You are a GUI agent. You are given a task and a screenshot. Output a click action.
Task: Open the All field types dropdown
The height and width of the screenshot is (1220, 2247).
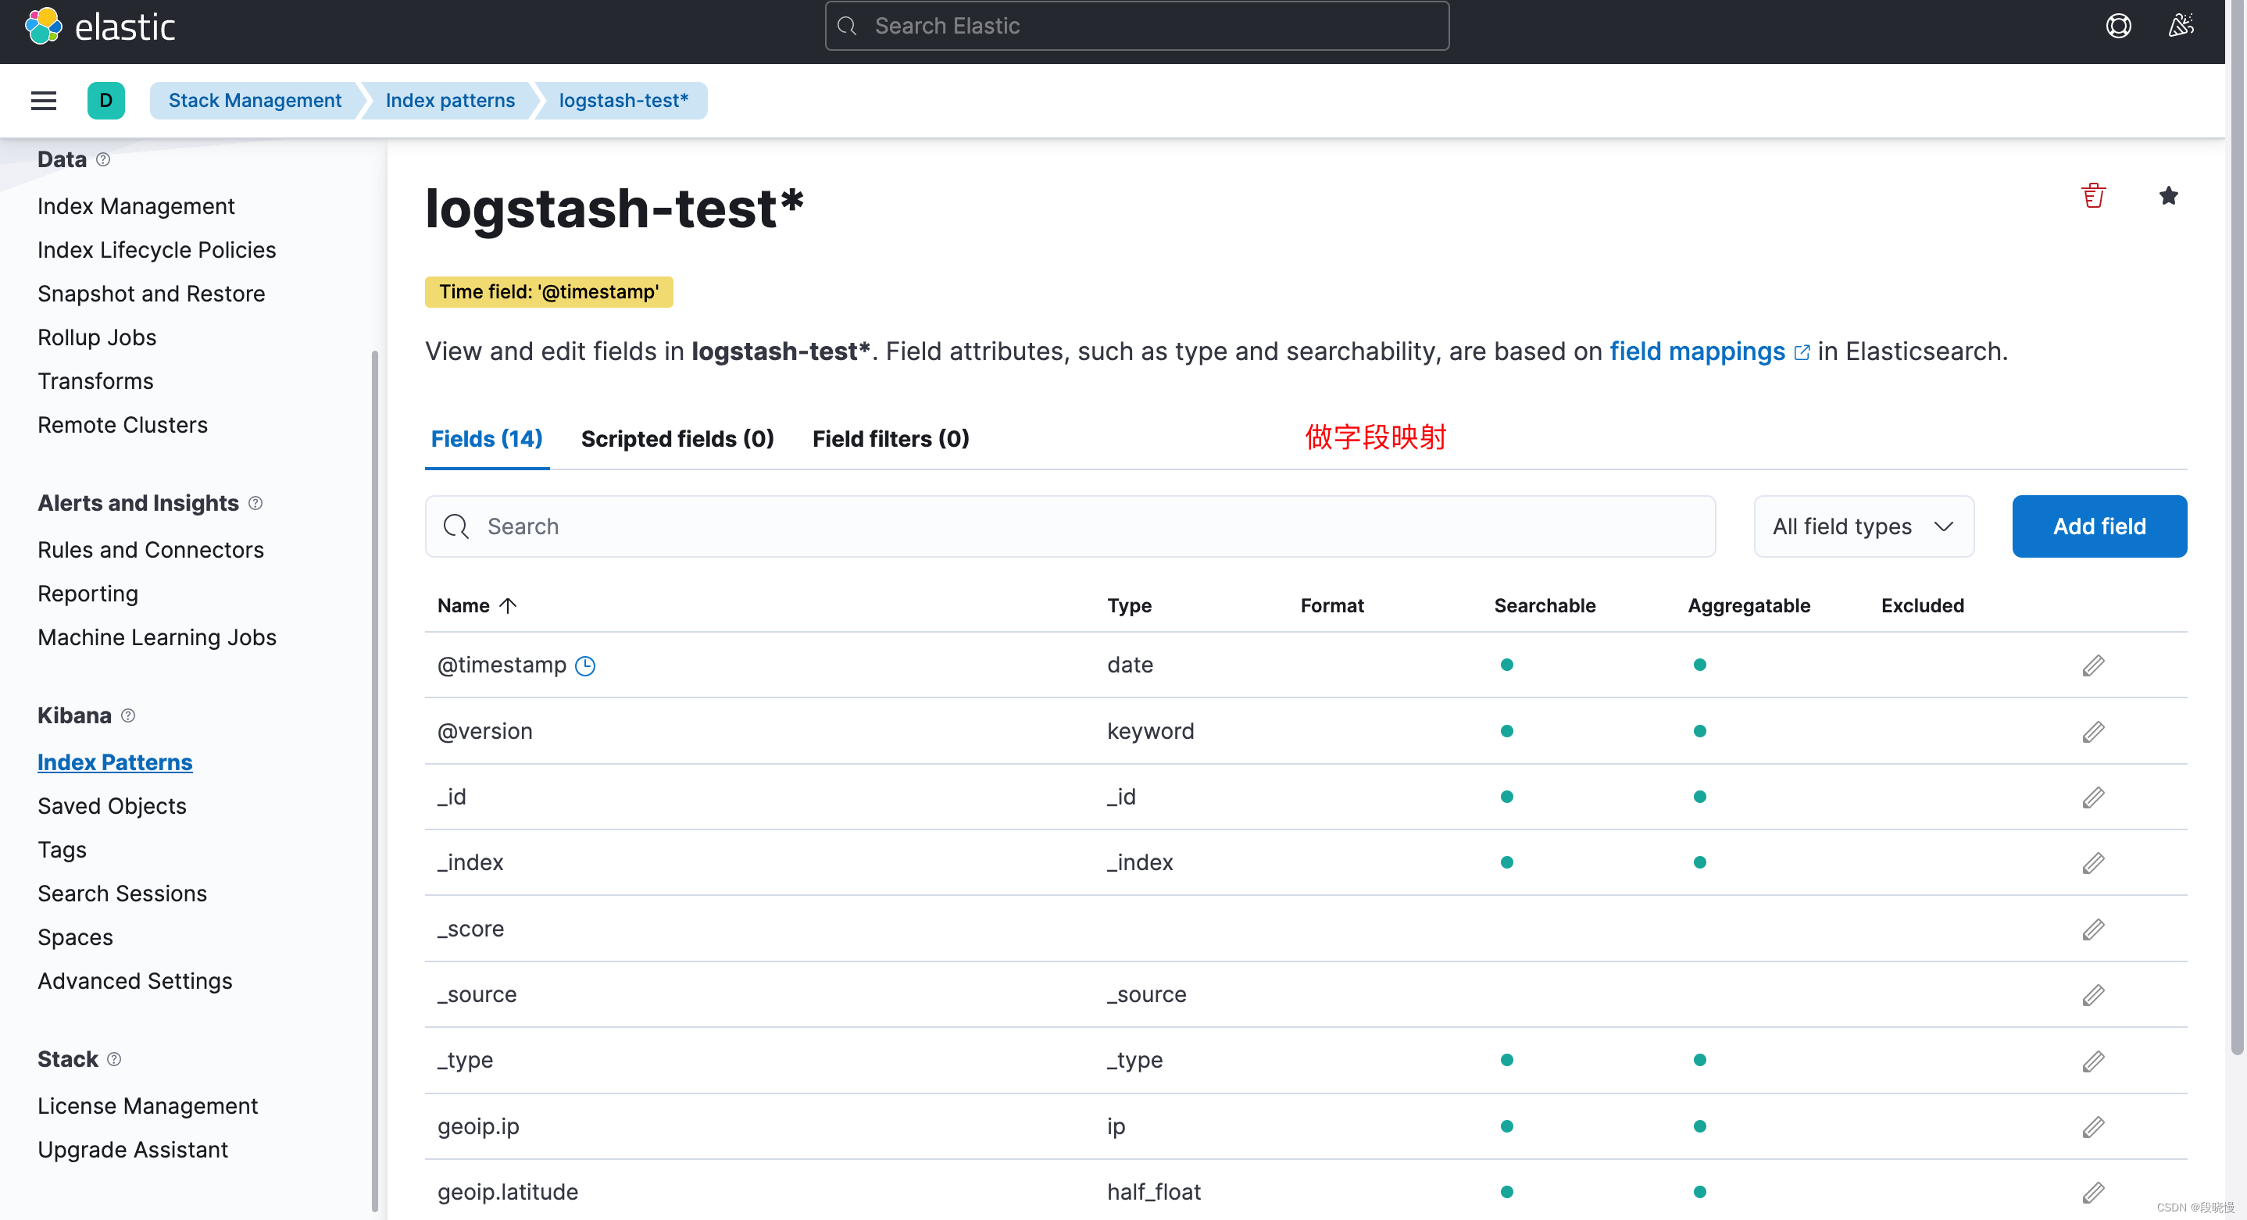click(1864, 526)
